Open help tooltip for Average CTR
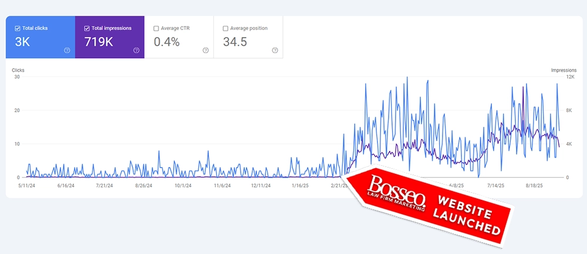The height and width of the screenshot is (254, 587). coord(205,51)
